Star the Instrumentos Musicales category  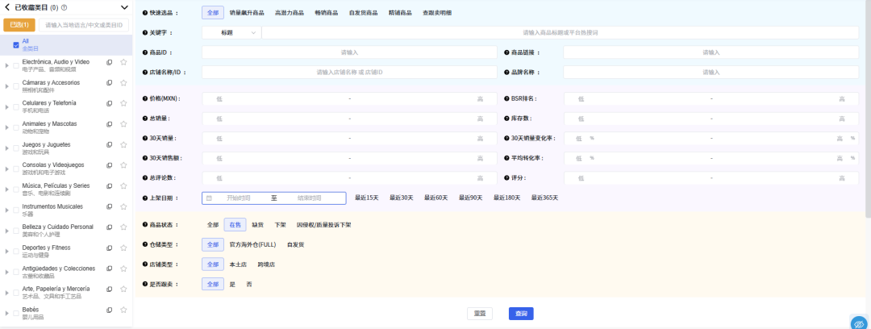[123, 206]
